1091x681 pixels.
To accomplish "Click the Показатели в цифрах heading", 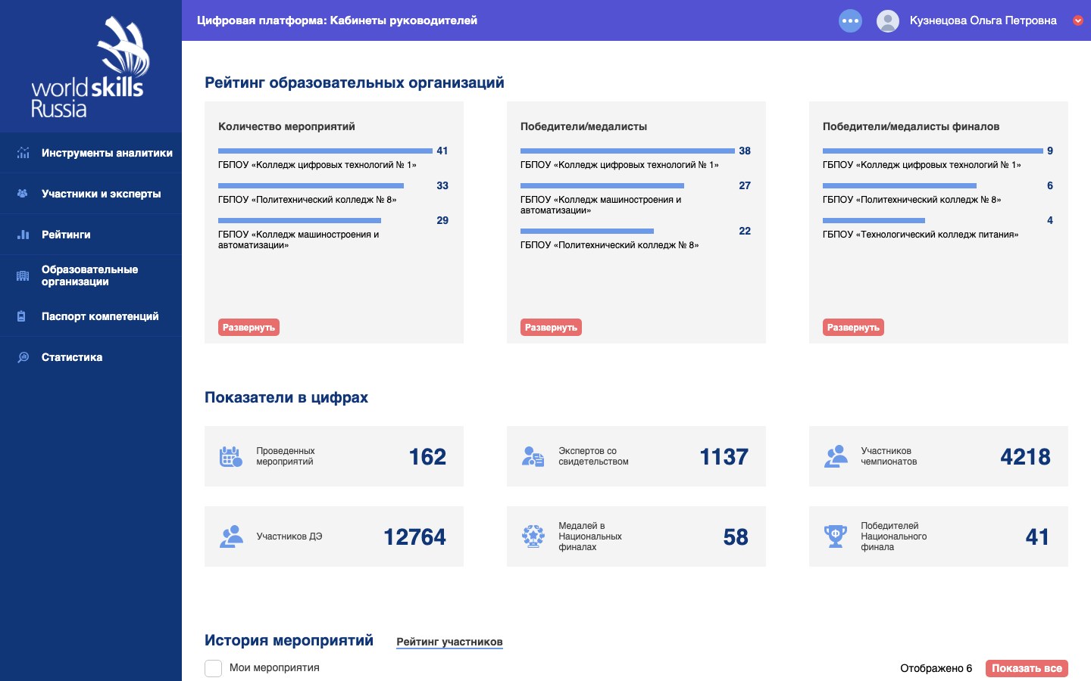I will point(286,397).
